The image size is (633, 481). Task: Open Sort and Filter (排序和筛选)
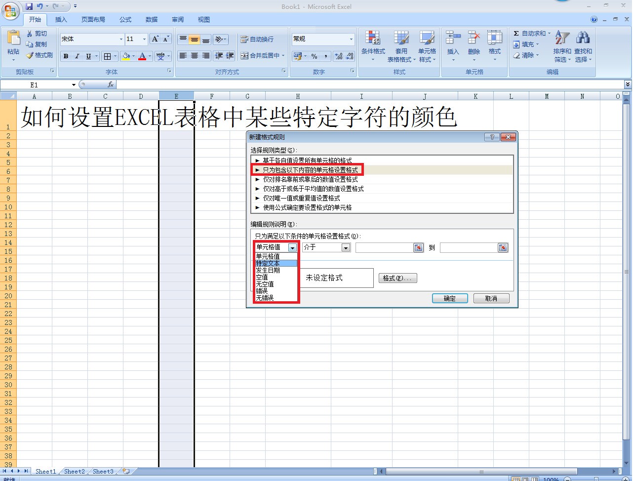click(x=562, y=46)
